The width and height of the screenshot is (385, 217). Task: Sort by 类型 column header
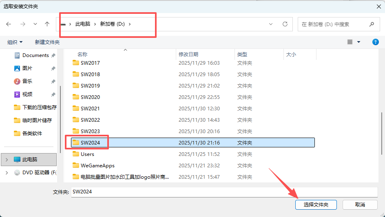click(242, 55)
